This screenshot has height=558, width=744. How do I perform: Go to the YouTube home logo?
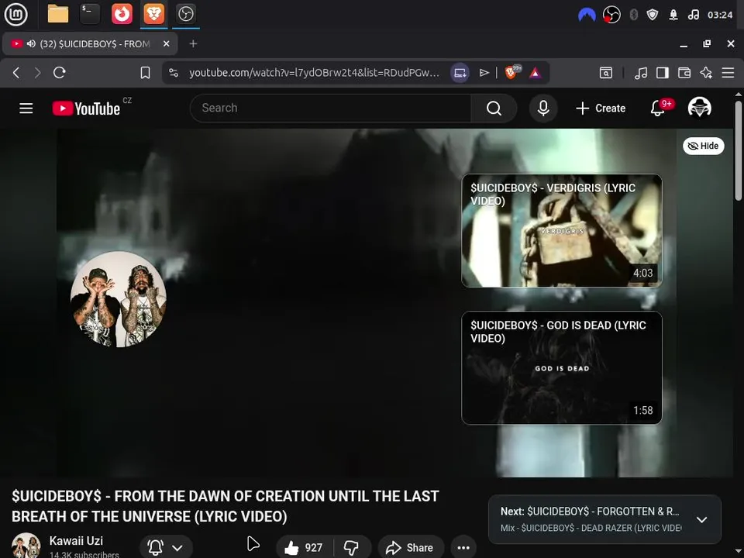pos(86,108)
